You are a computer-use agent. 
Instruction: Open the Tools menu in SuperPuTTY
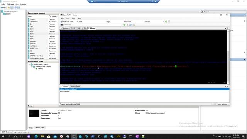pos(73,19)
